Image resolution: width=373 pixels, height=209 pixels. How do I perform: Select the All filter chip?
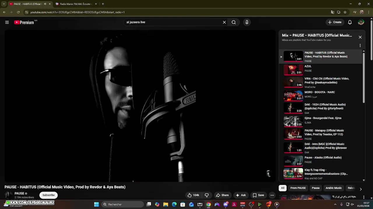(x=283, y=188)
